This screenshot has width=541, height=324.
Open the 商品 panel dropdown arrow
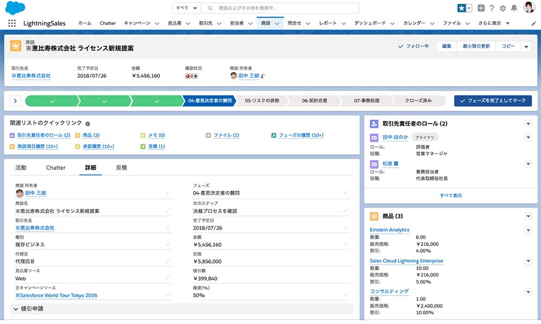[x=528, y=216]
